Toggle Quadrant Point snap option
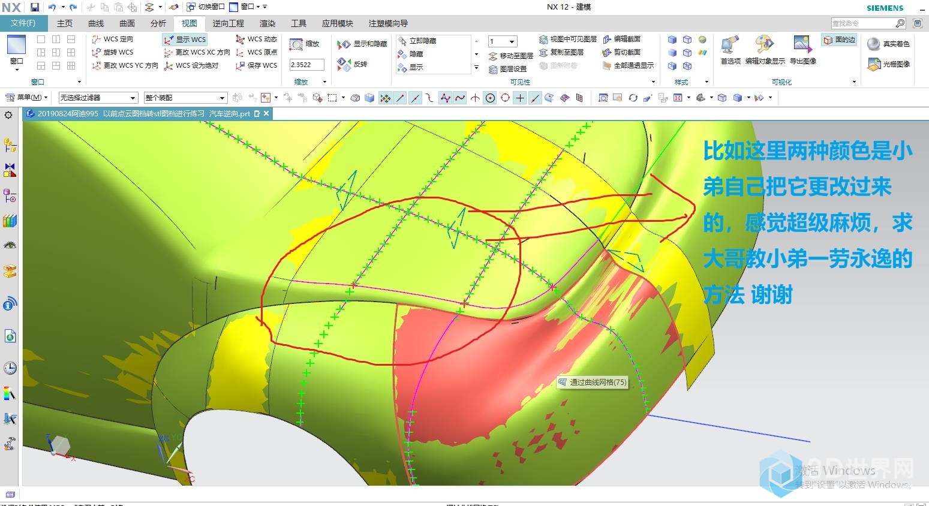929x506 pixels. (505, 98)
